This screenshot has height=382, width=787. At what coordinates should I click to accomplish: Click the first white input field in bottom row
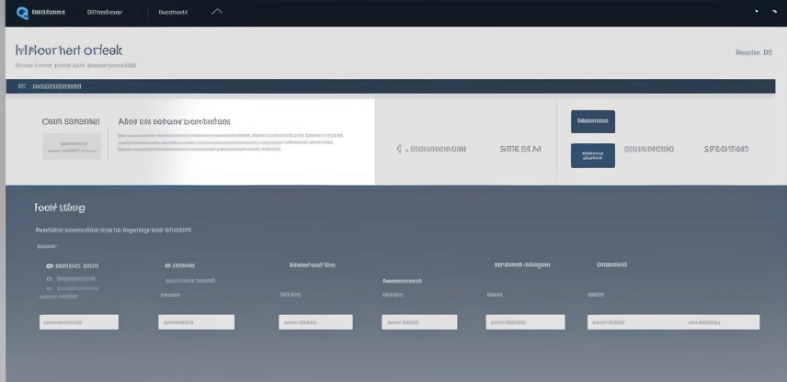point(78,322)
